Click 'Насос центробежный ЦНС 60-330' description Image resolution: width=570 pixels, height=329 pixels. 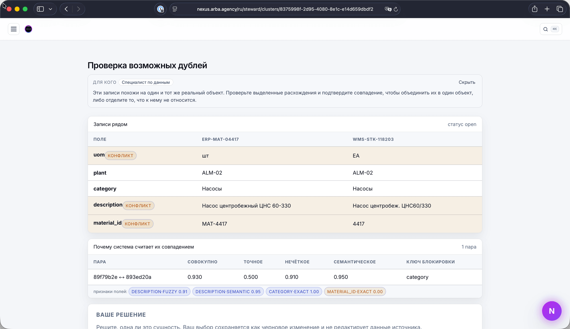point(246,206)
